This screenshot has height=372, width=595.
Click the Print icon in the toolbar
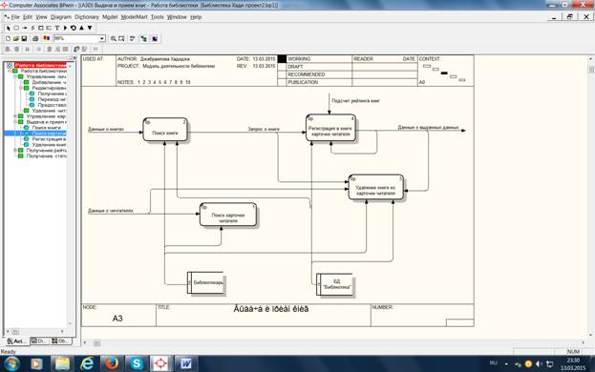[x=35, y=39]
